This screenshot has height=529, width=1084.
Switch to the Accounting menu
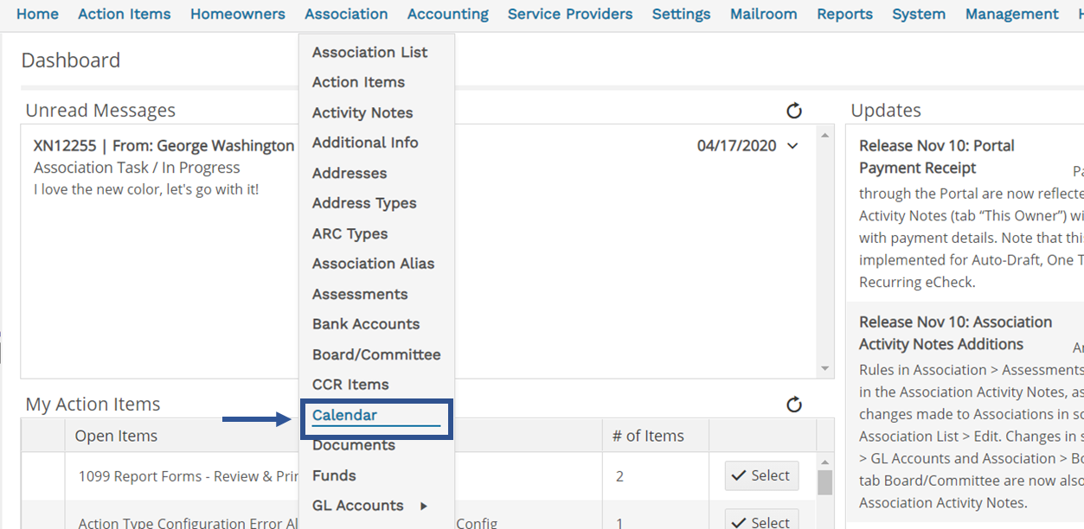coord(447,13)
